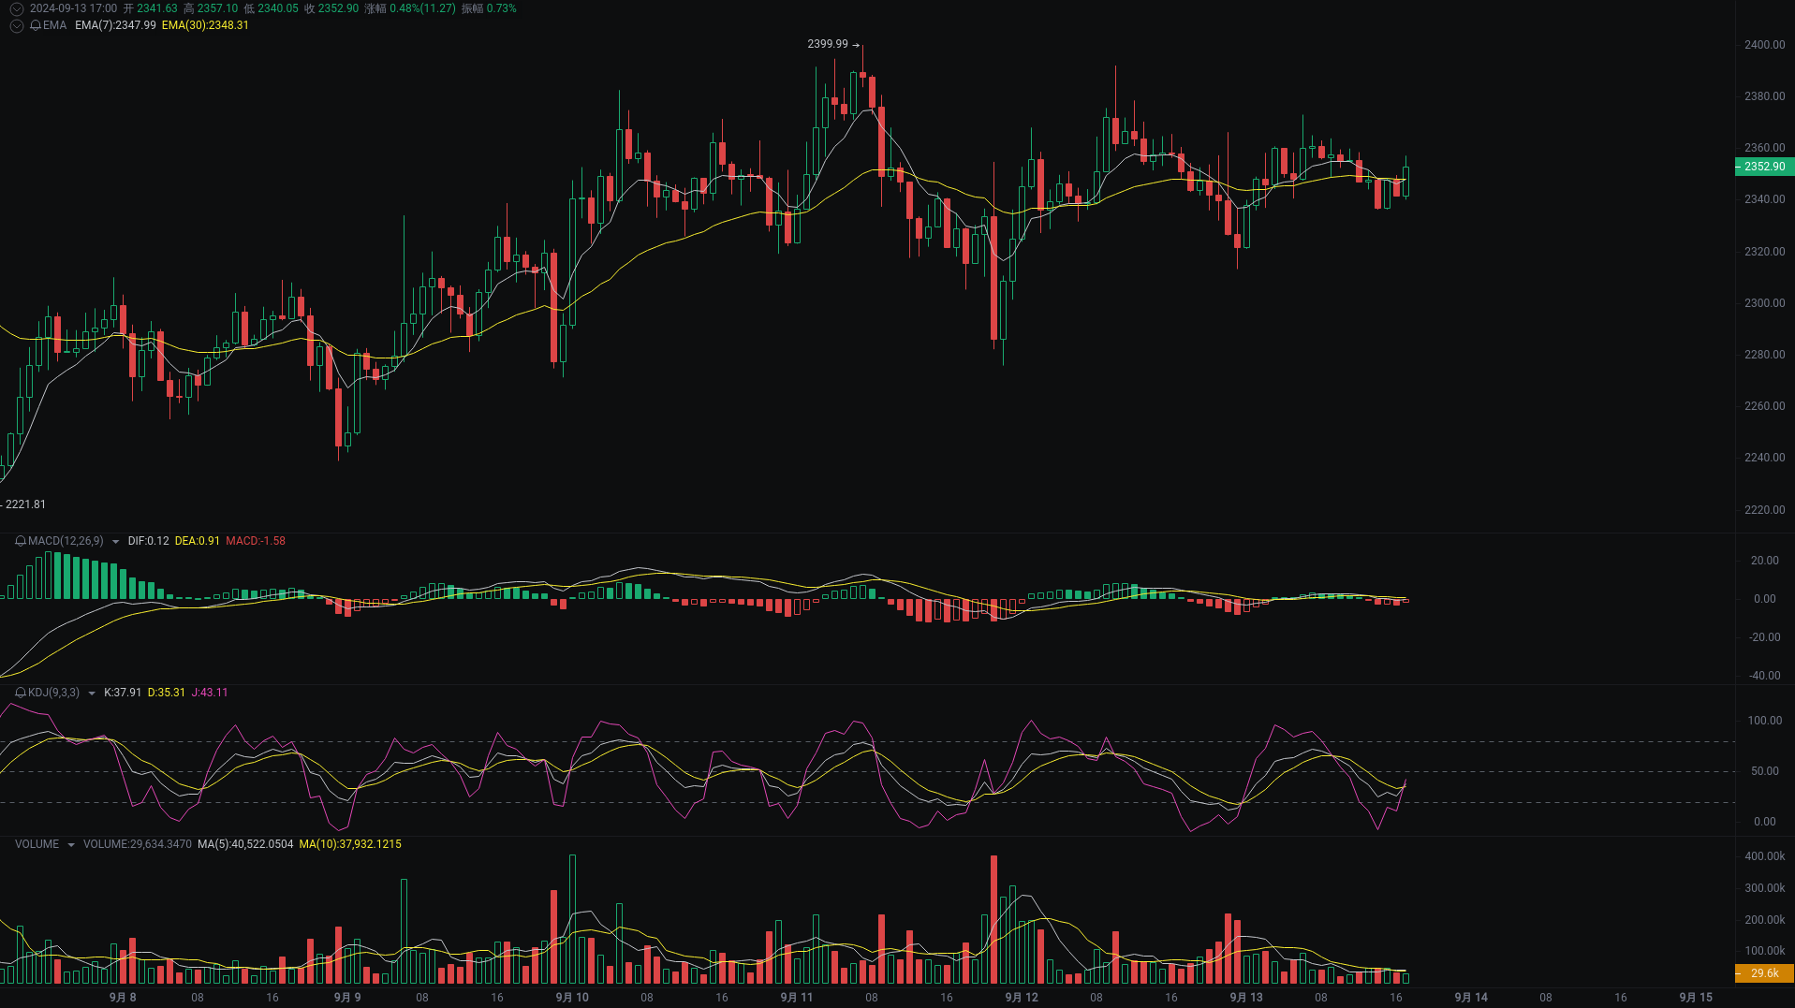Open the KDJ settings dropdown
Viewport: 1795px width, 1008px height.
pos(90,693)
